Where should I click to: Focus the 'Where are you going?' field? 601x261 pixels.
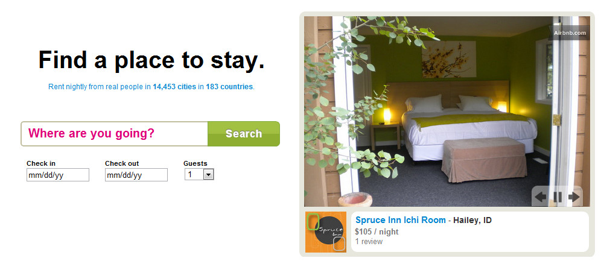[x=114, y=134]
